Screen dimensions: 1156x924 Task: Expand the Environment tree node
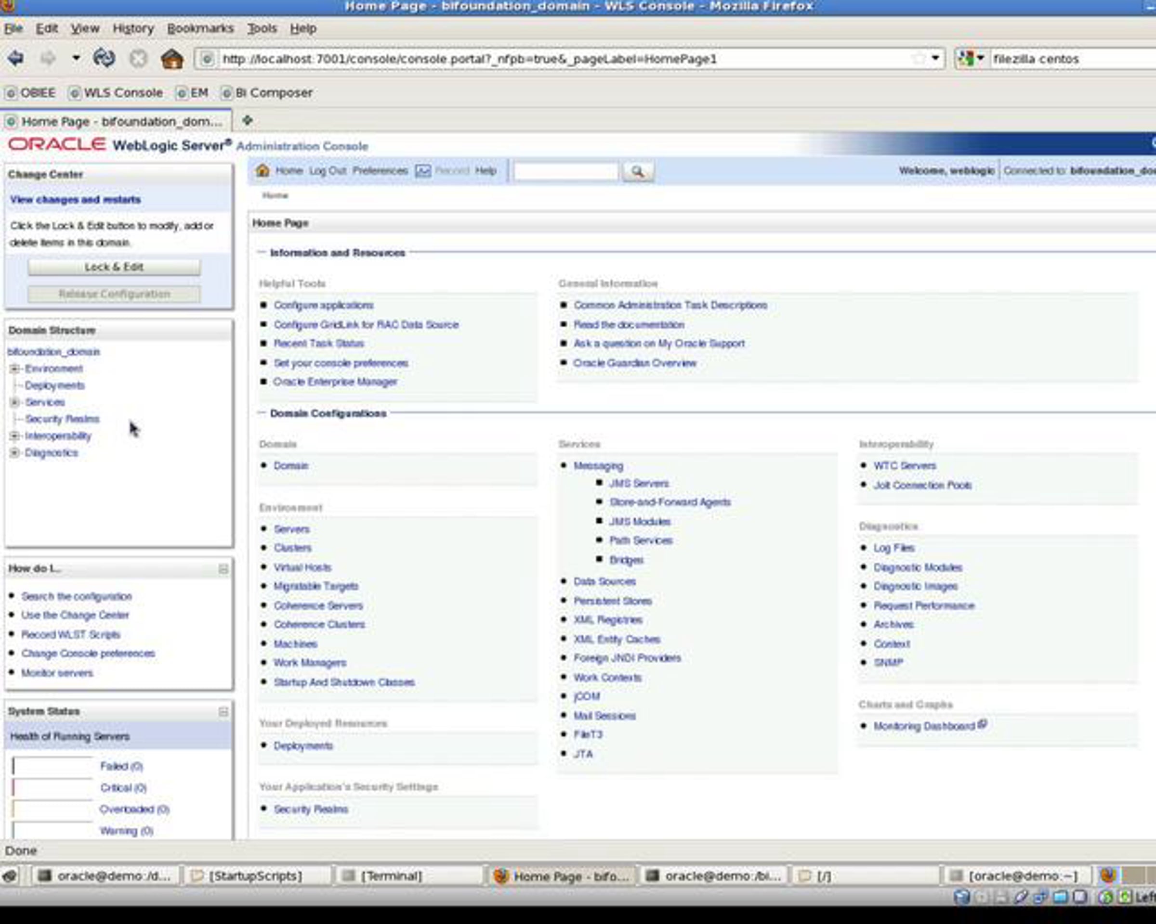pos(15,369)
